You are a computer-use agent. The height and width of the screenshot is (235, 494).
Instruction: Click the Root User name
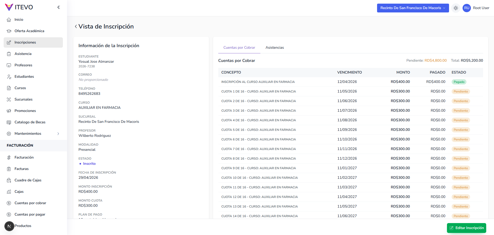[x=481, y=8]
